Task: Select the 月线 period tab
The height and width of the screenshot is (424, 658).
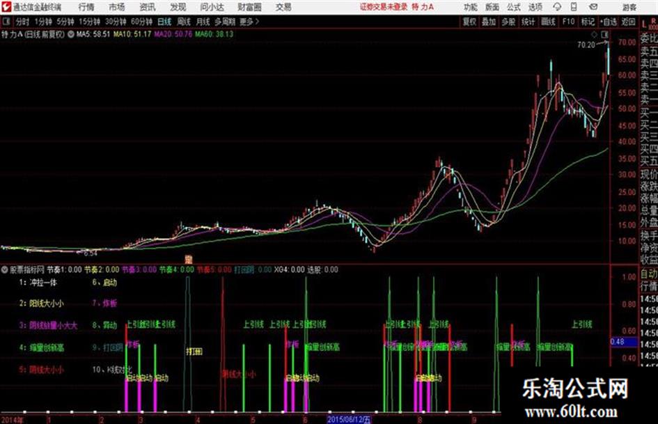Action: point(203,22)
